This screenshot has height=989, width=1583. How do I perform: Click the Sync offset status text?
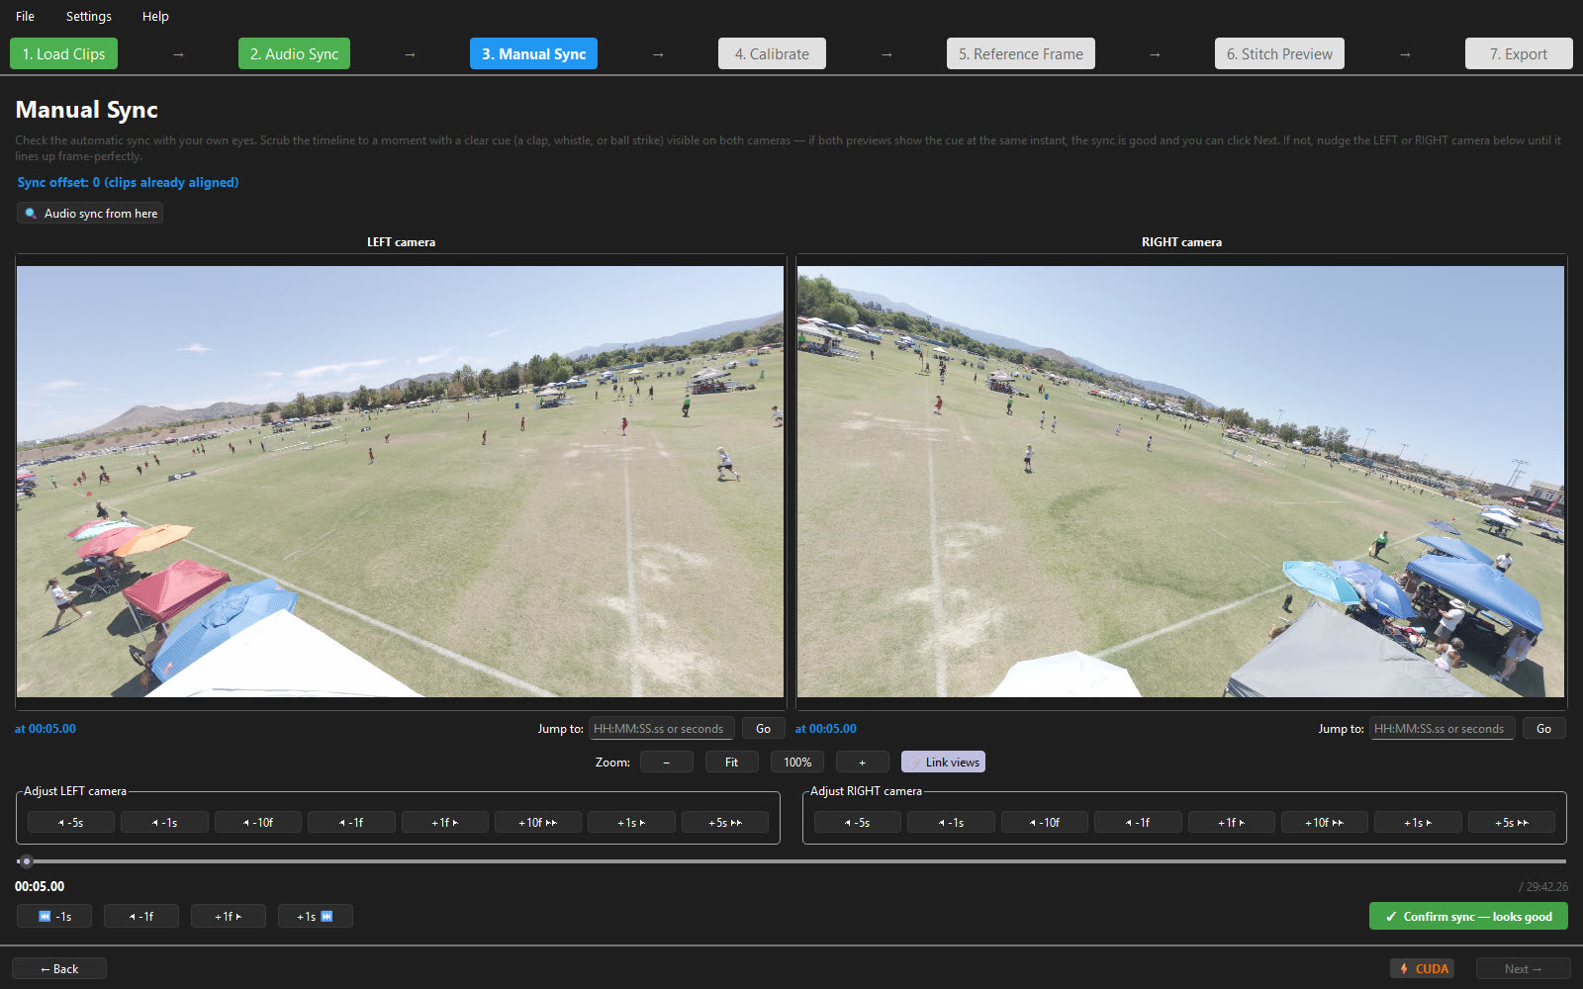click(x=128, y=182)
